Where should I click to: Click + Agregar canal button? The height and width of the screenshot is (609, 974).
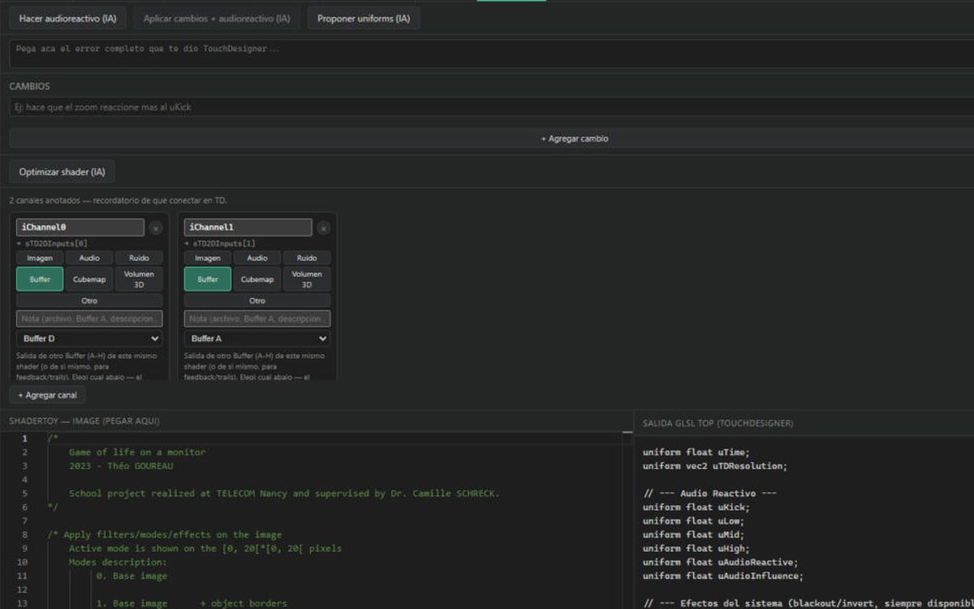[x=47, y=395]
